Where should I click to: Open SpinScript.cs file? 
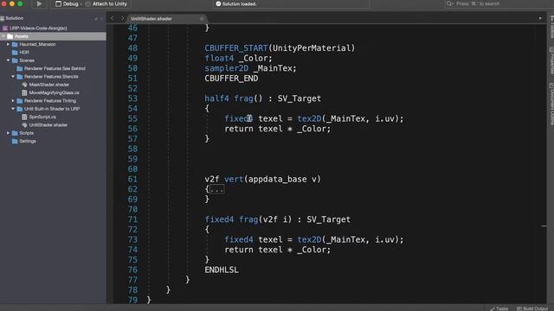pyautogui.click(x=42, y=117)
